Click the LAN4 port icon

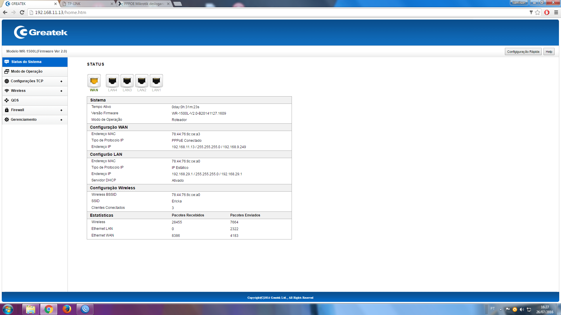112,81
